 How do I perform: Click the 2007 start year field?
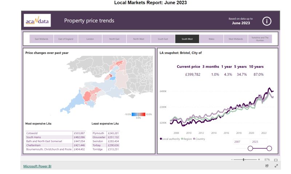[x=242, y=142]
